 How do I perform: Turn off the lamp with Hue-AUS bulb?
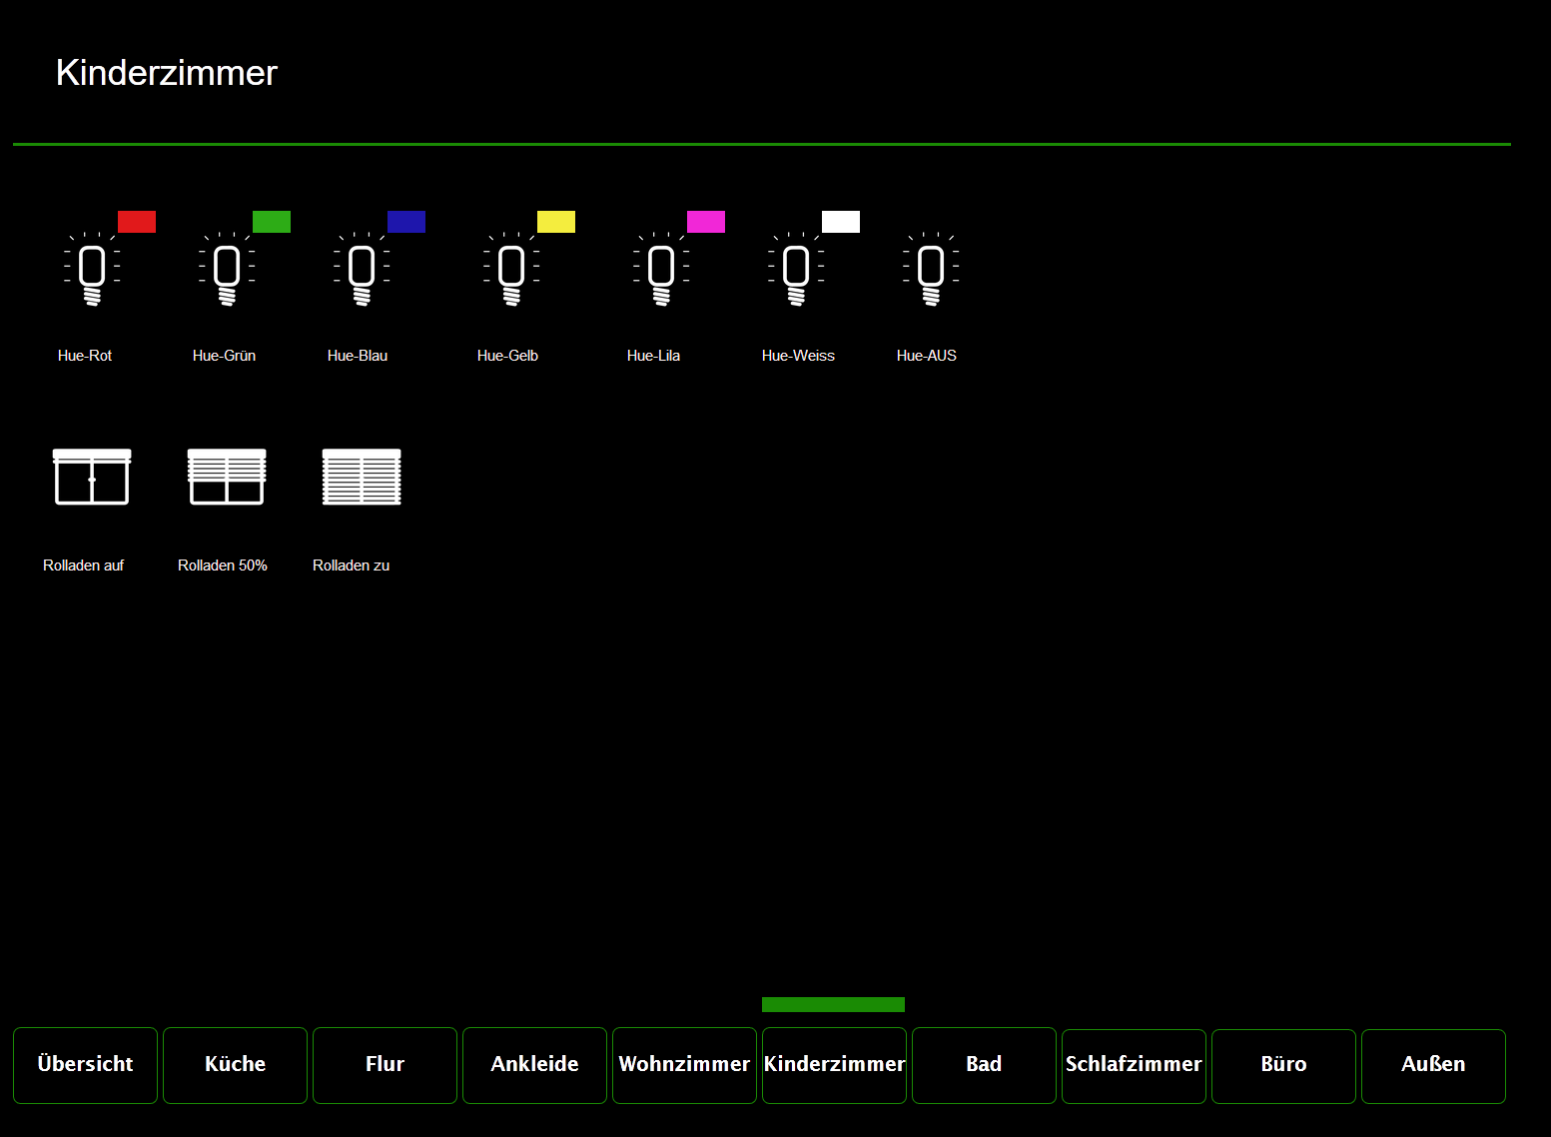point(931,270)
